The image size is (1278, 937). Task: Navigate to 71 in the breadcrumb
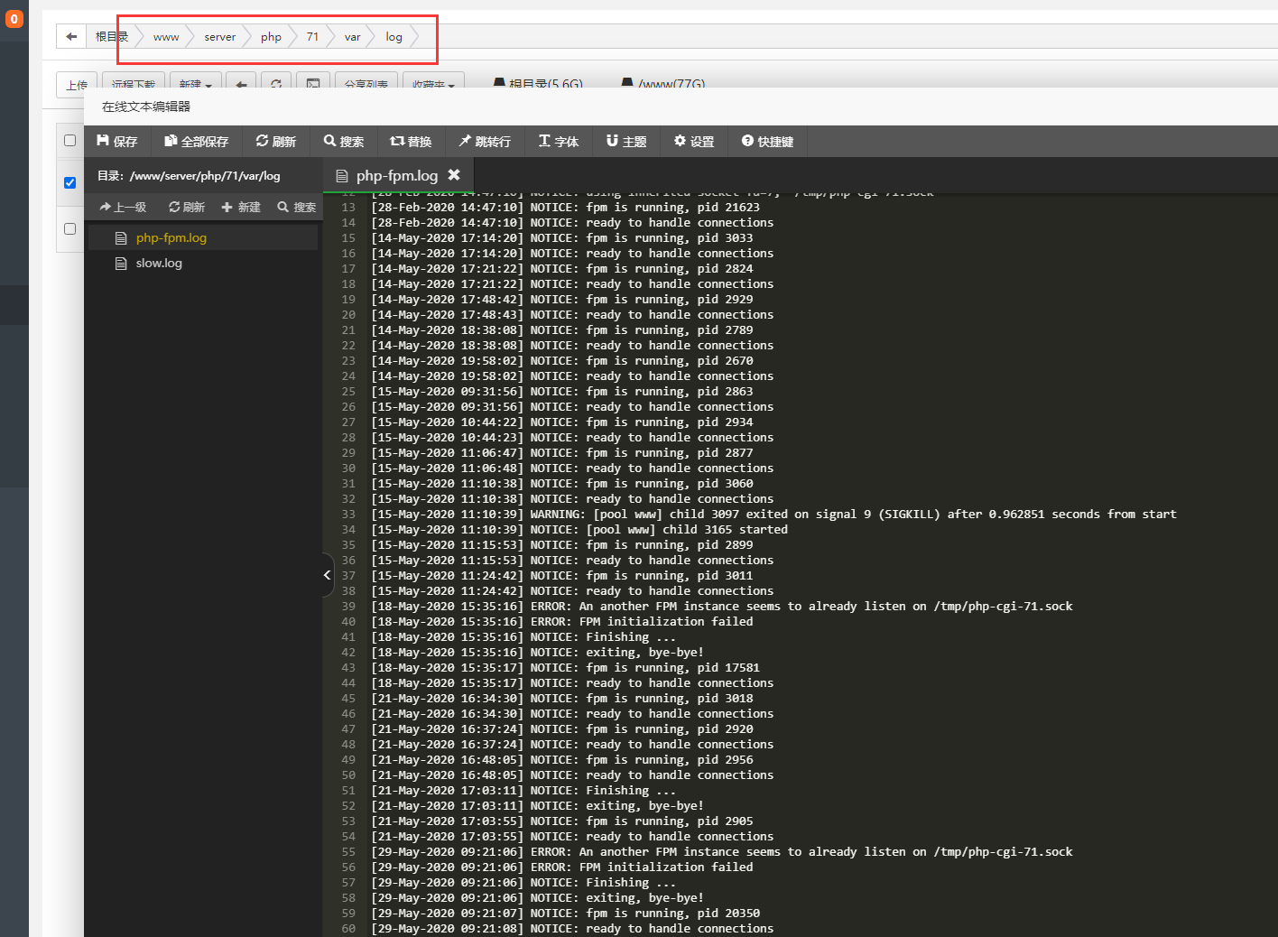(x=312, y=37)
